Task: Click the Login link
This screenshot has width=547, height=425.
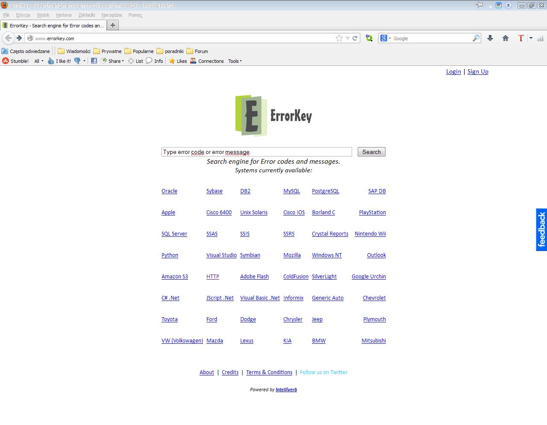Action: click(453, 71)
